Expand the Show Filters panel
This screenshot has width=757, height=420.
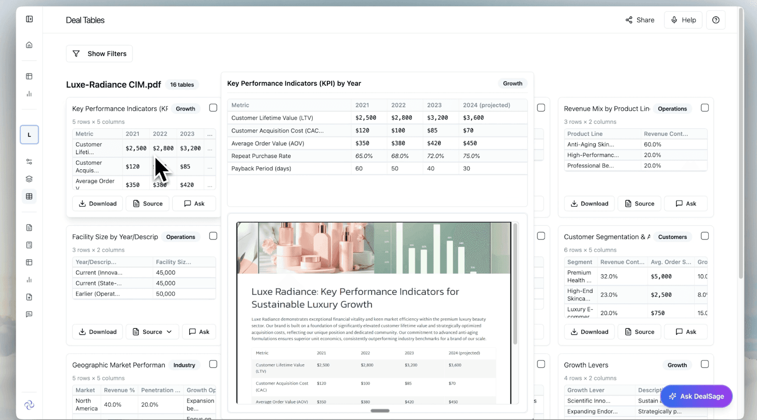[99, 53]
